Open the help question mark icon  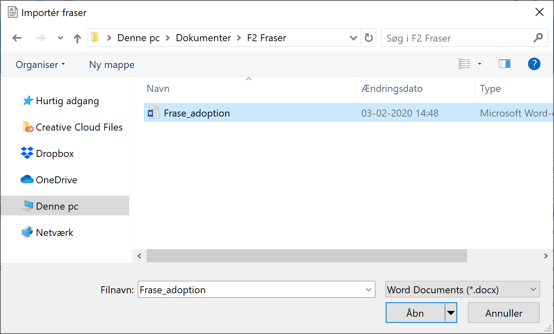click(534, 64)
